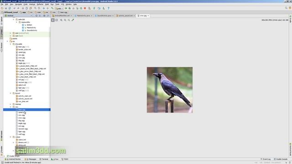Click Search Everywhere magnifier at top right
The image size is (292, 164).
286,8
